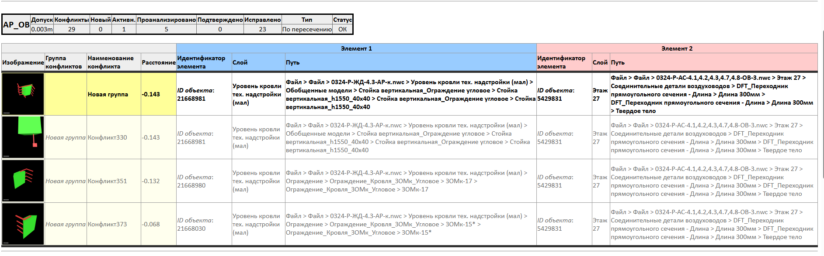
Task: Open the Конфликт330 thumbnail image
Action: 23,137
